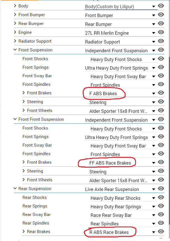Hide the Body part with eye icon
170x241 pixels.
point(161,6)
